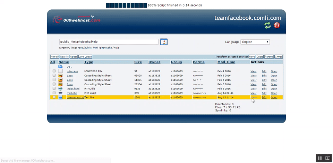
Task: Click the All select link
Action: point(52,62)
